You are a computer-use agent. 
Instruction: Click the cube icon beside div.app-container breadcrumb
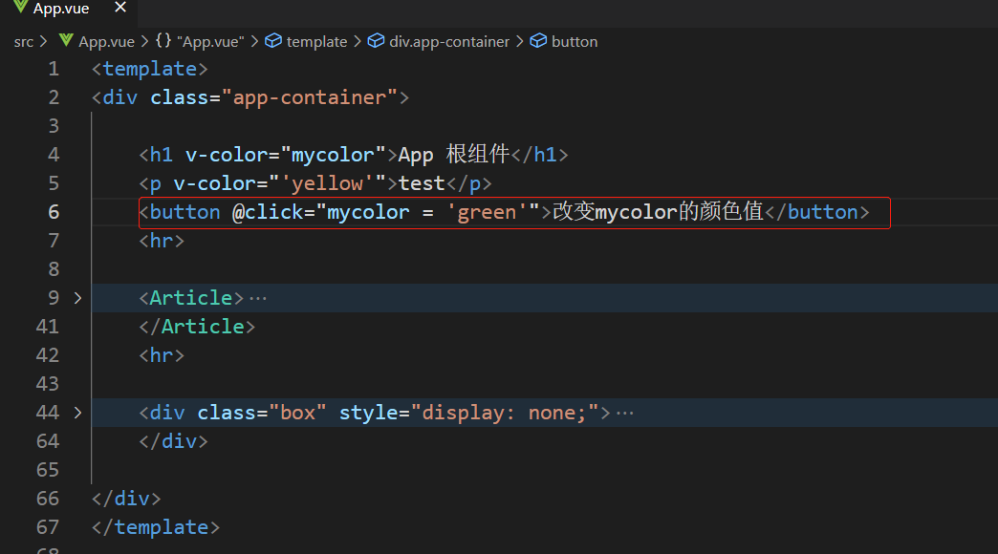click(376, 41)
